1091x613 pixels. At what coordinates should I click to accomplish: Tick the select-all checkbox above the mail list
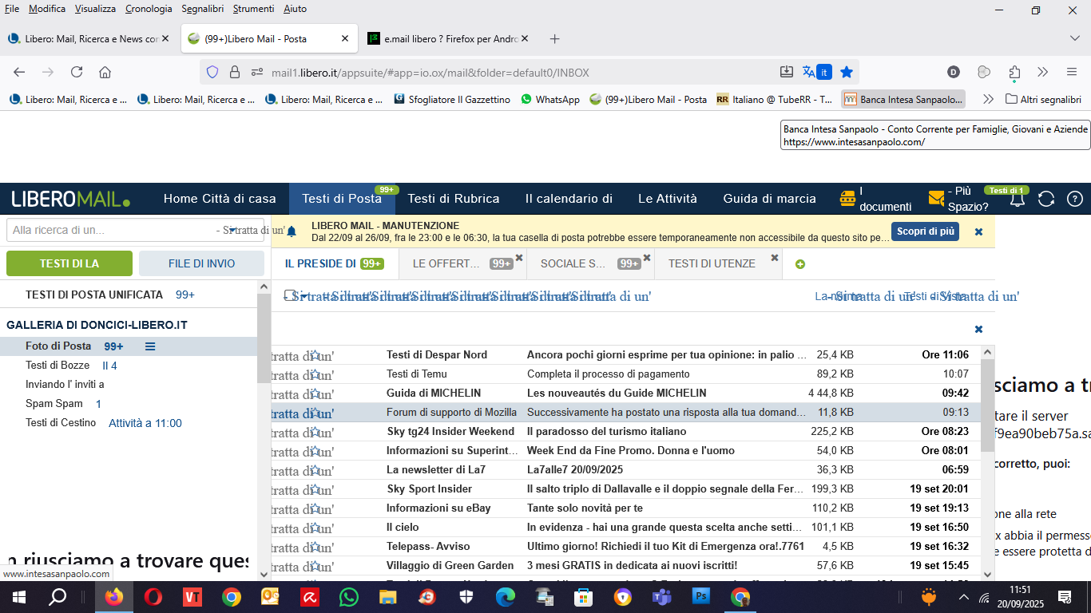288,296
